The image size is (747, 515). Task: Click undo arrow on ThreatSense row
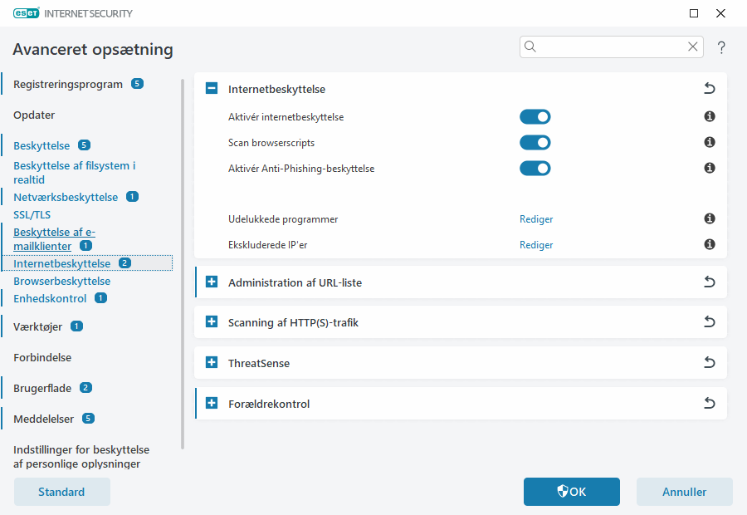tap(709, 363)
